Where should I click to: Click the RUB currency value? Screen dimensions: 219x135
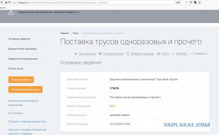(112, 106)
